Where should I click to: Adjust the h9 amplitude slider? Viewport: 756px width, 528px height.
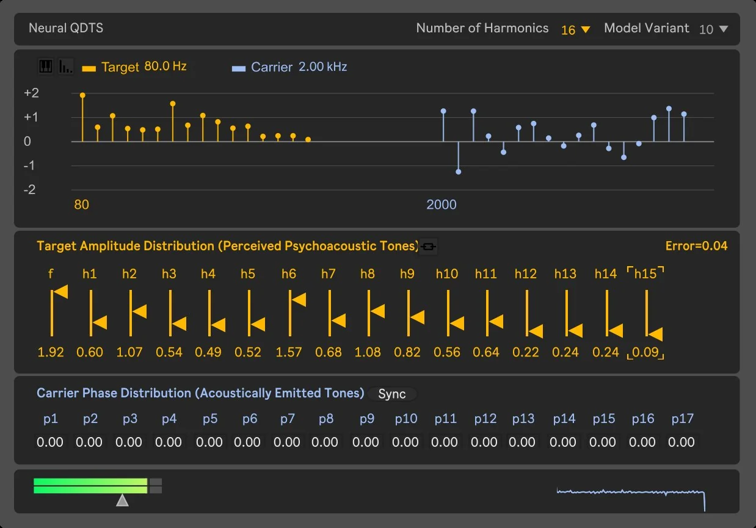click(x=416, y=313)
